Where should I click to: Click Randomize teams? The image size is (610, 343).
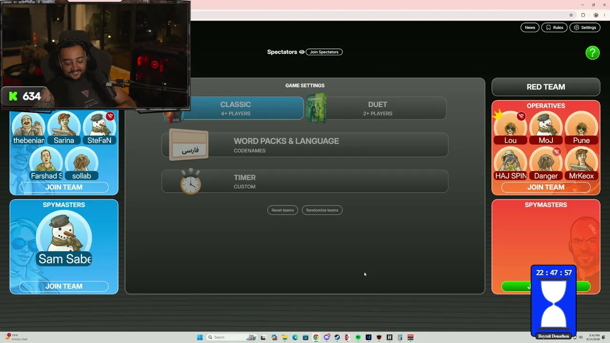point(322,210)
